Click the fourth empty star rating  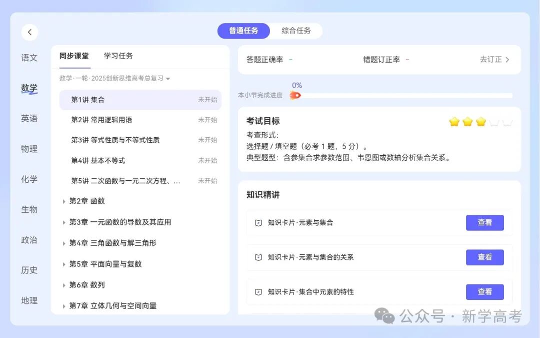[x=494, y=121]
